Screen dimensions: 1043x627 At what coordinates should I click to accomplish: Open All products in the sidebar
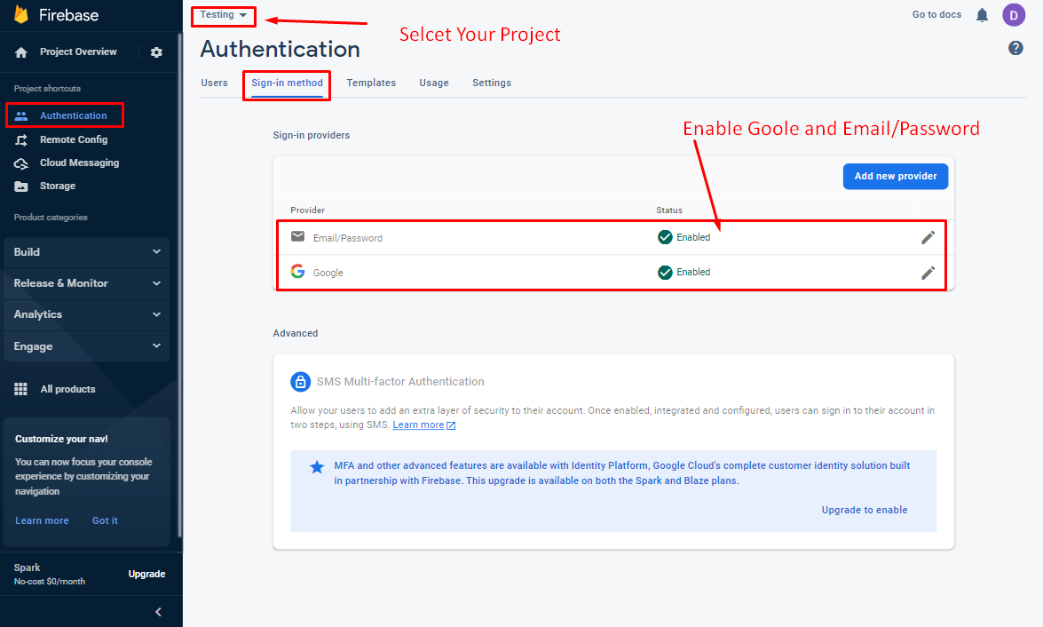[67, 389]
